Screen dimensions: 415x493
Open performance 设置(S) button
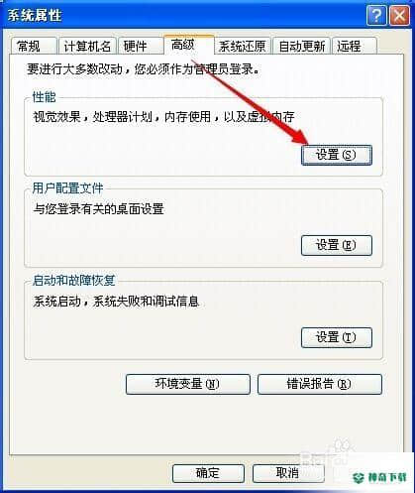337,155
